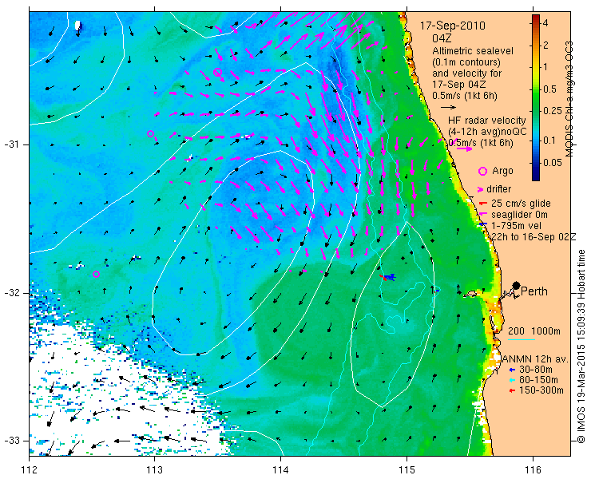Click the Argo float marker just west of 113°E

coord(150,133)
